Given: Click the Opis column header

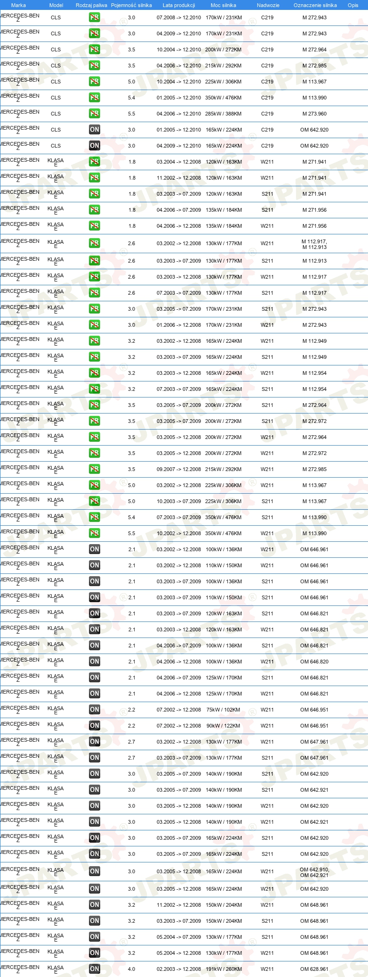Looking at the screenshot, I should pyautogui.click(x=353, y=5).
